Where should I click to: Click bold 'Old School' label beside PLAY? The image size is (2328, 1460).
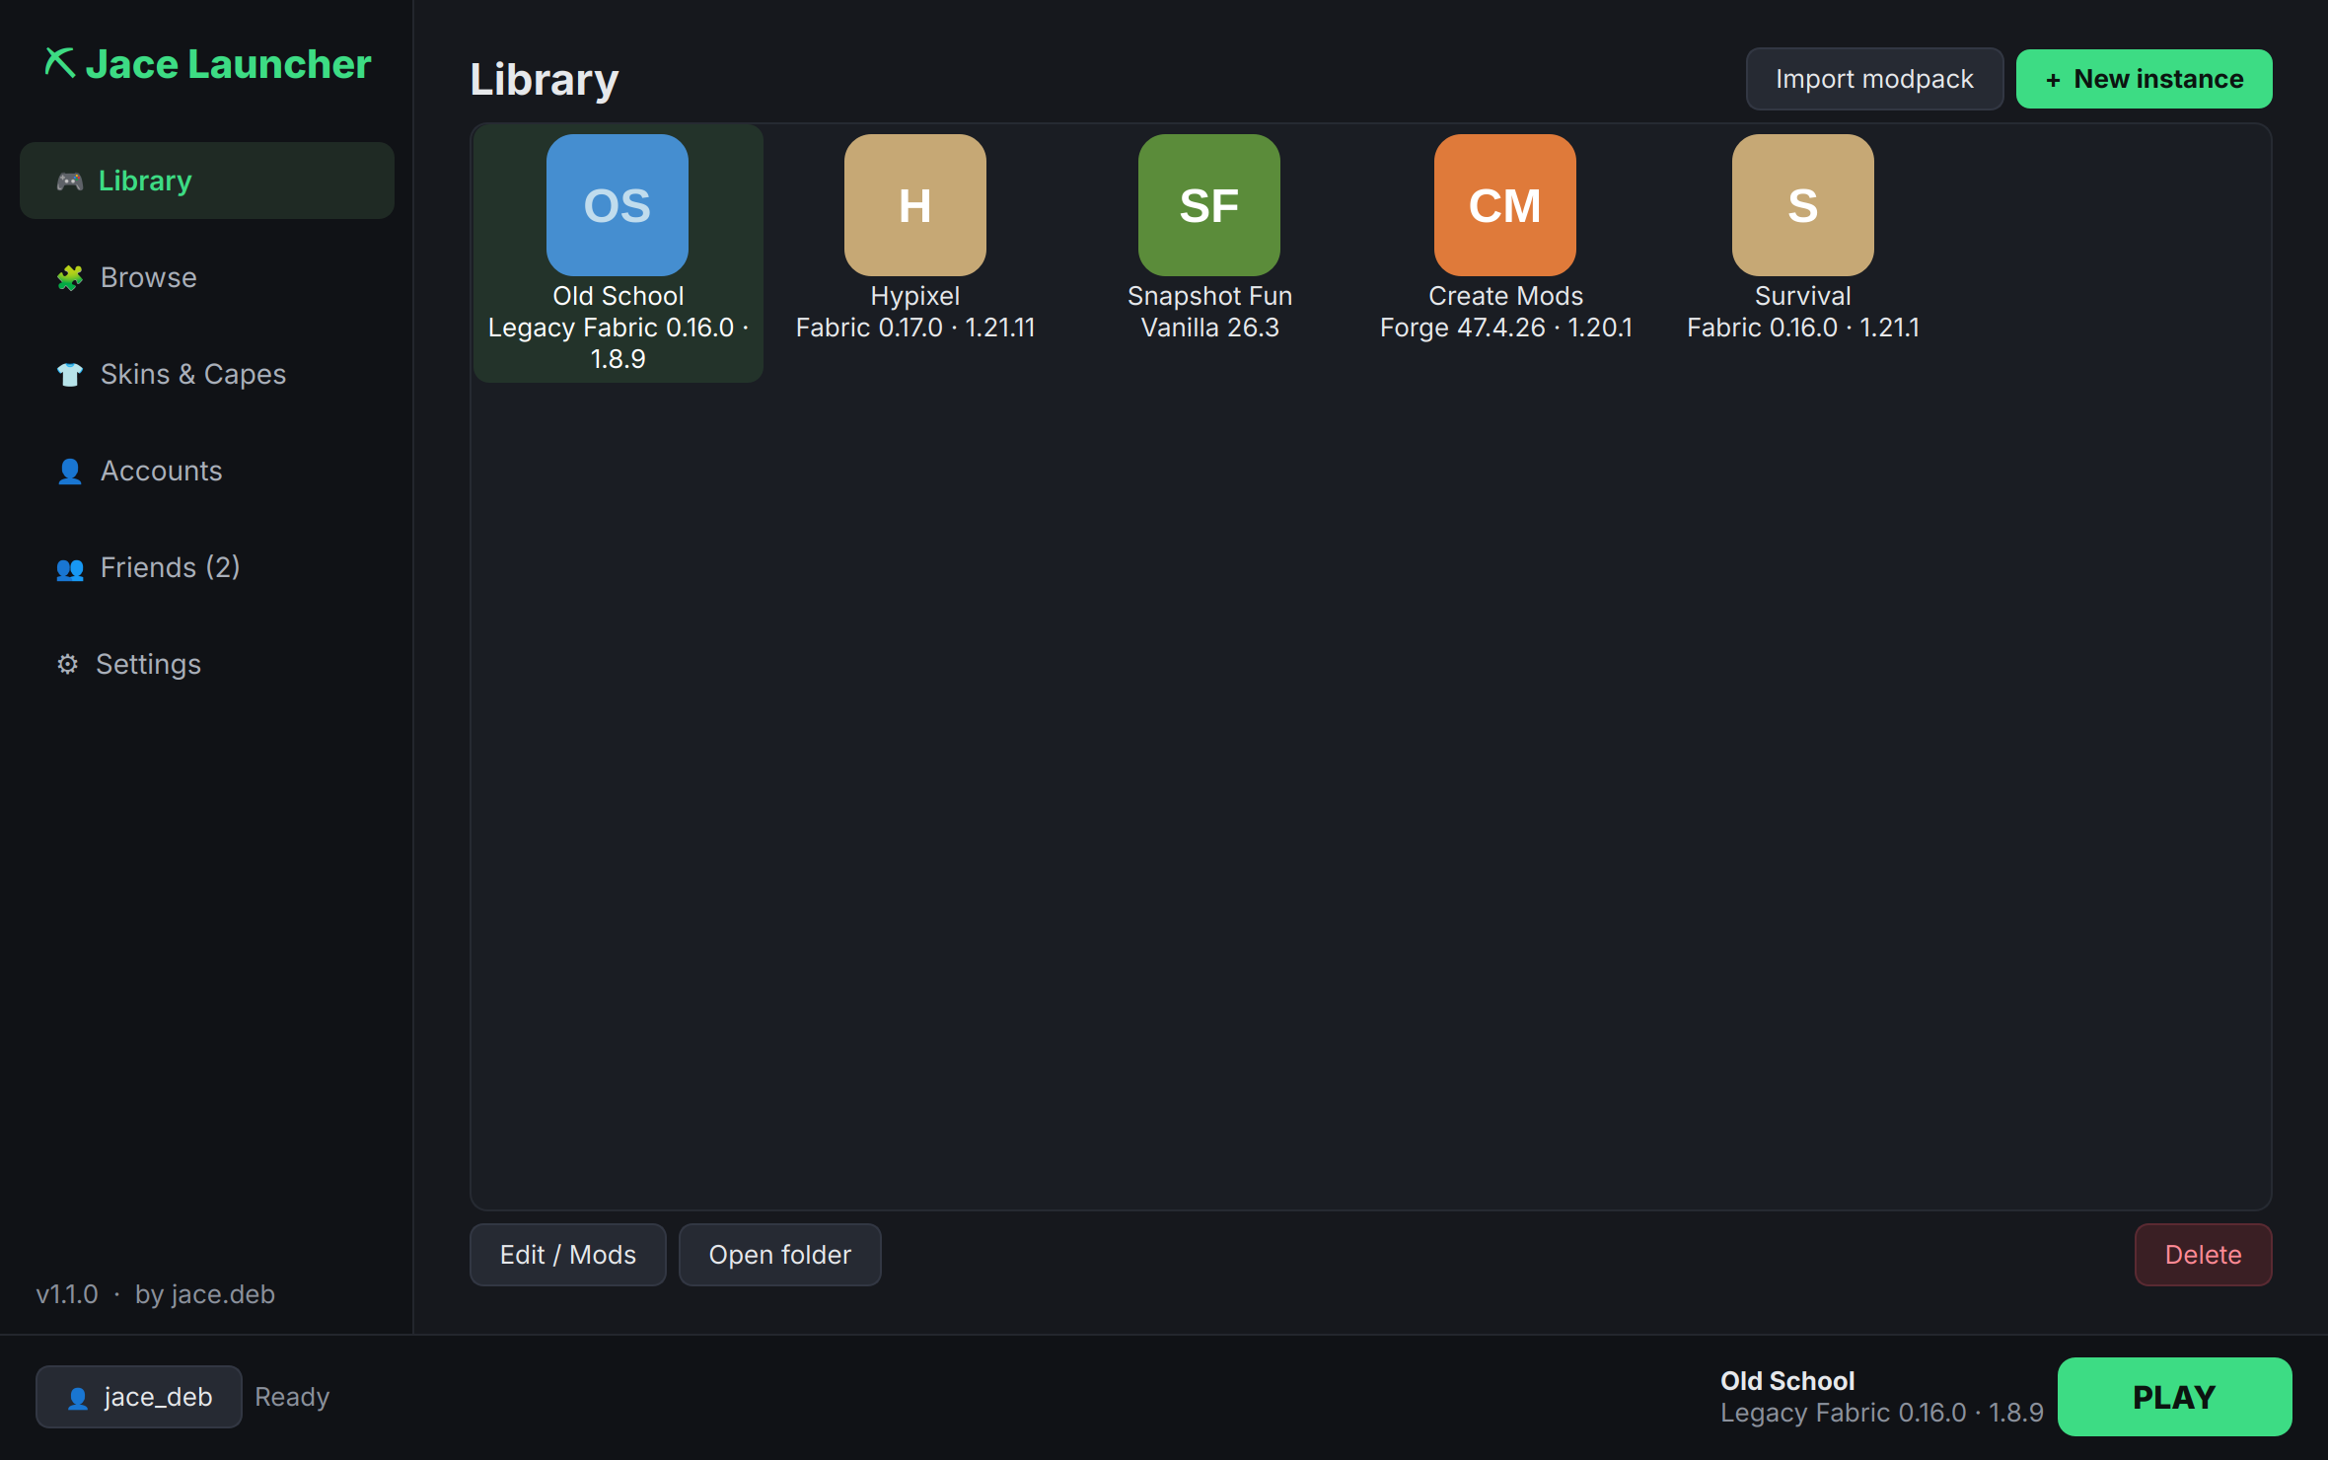click(x=1787, y=1381)
